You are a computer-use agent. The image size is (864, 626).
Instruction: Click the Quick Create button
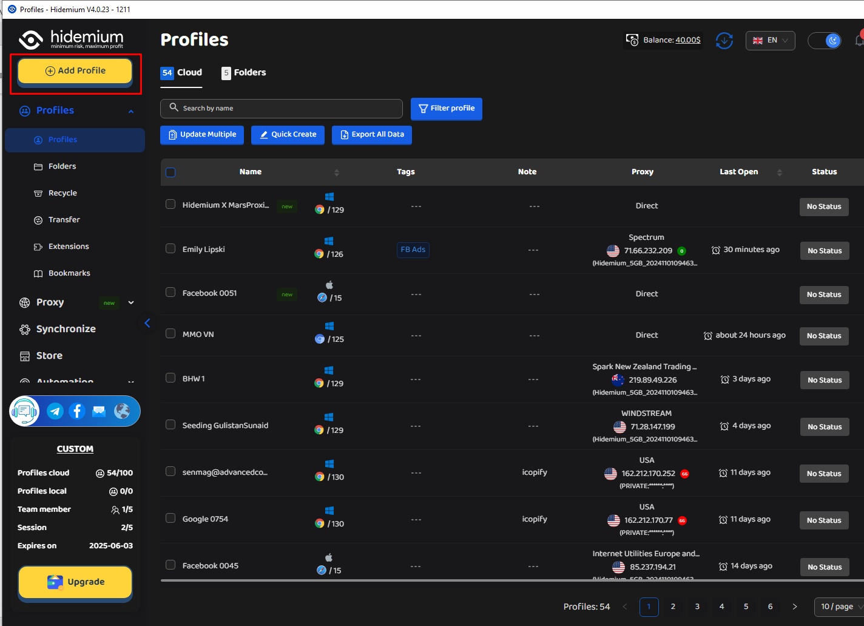click(288, 135)
